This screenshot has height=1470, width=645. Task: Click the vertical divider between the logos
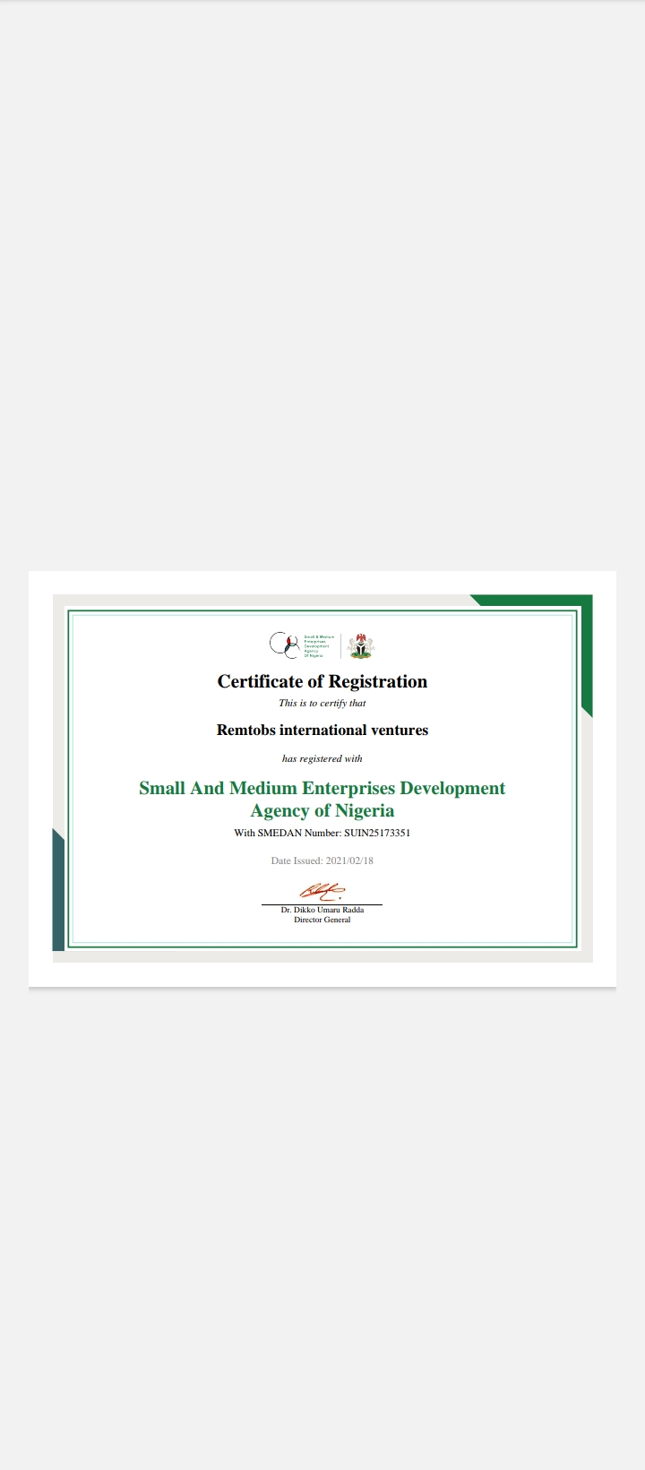[341, 645]
